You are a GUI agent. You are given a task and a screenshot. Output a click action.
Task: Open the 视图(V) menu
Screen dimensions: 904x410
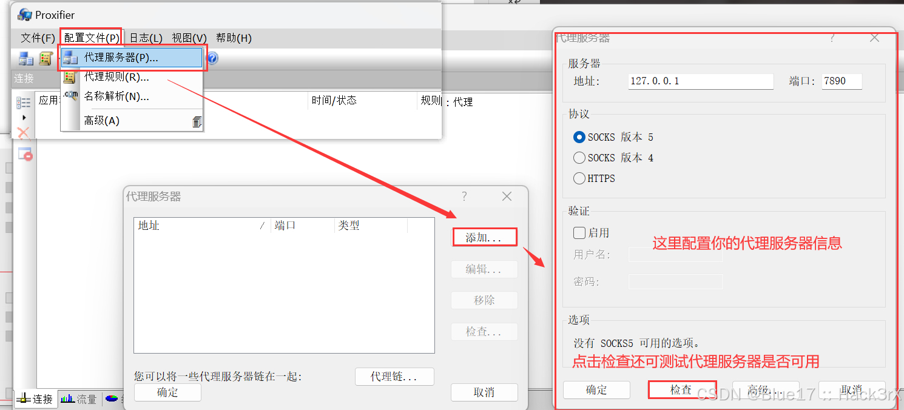pyautogui.click(x=189, y=38)
